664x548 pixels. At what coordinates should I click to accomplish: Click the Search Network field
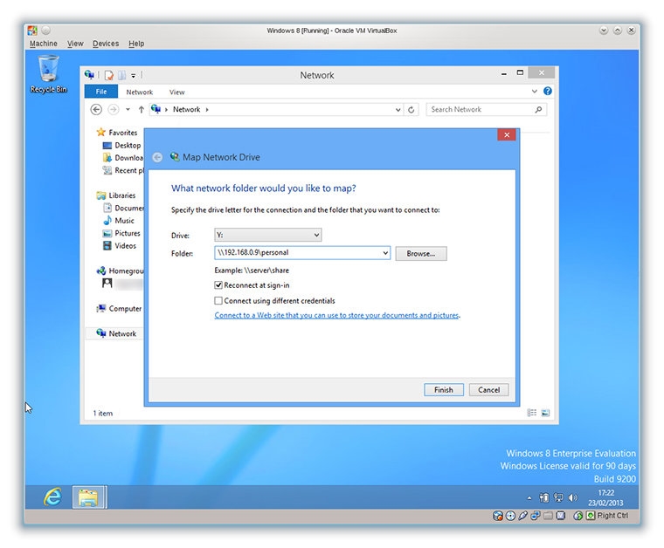tap(481, 110)
